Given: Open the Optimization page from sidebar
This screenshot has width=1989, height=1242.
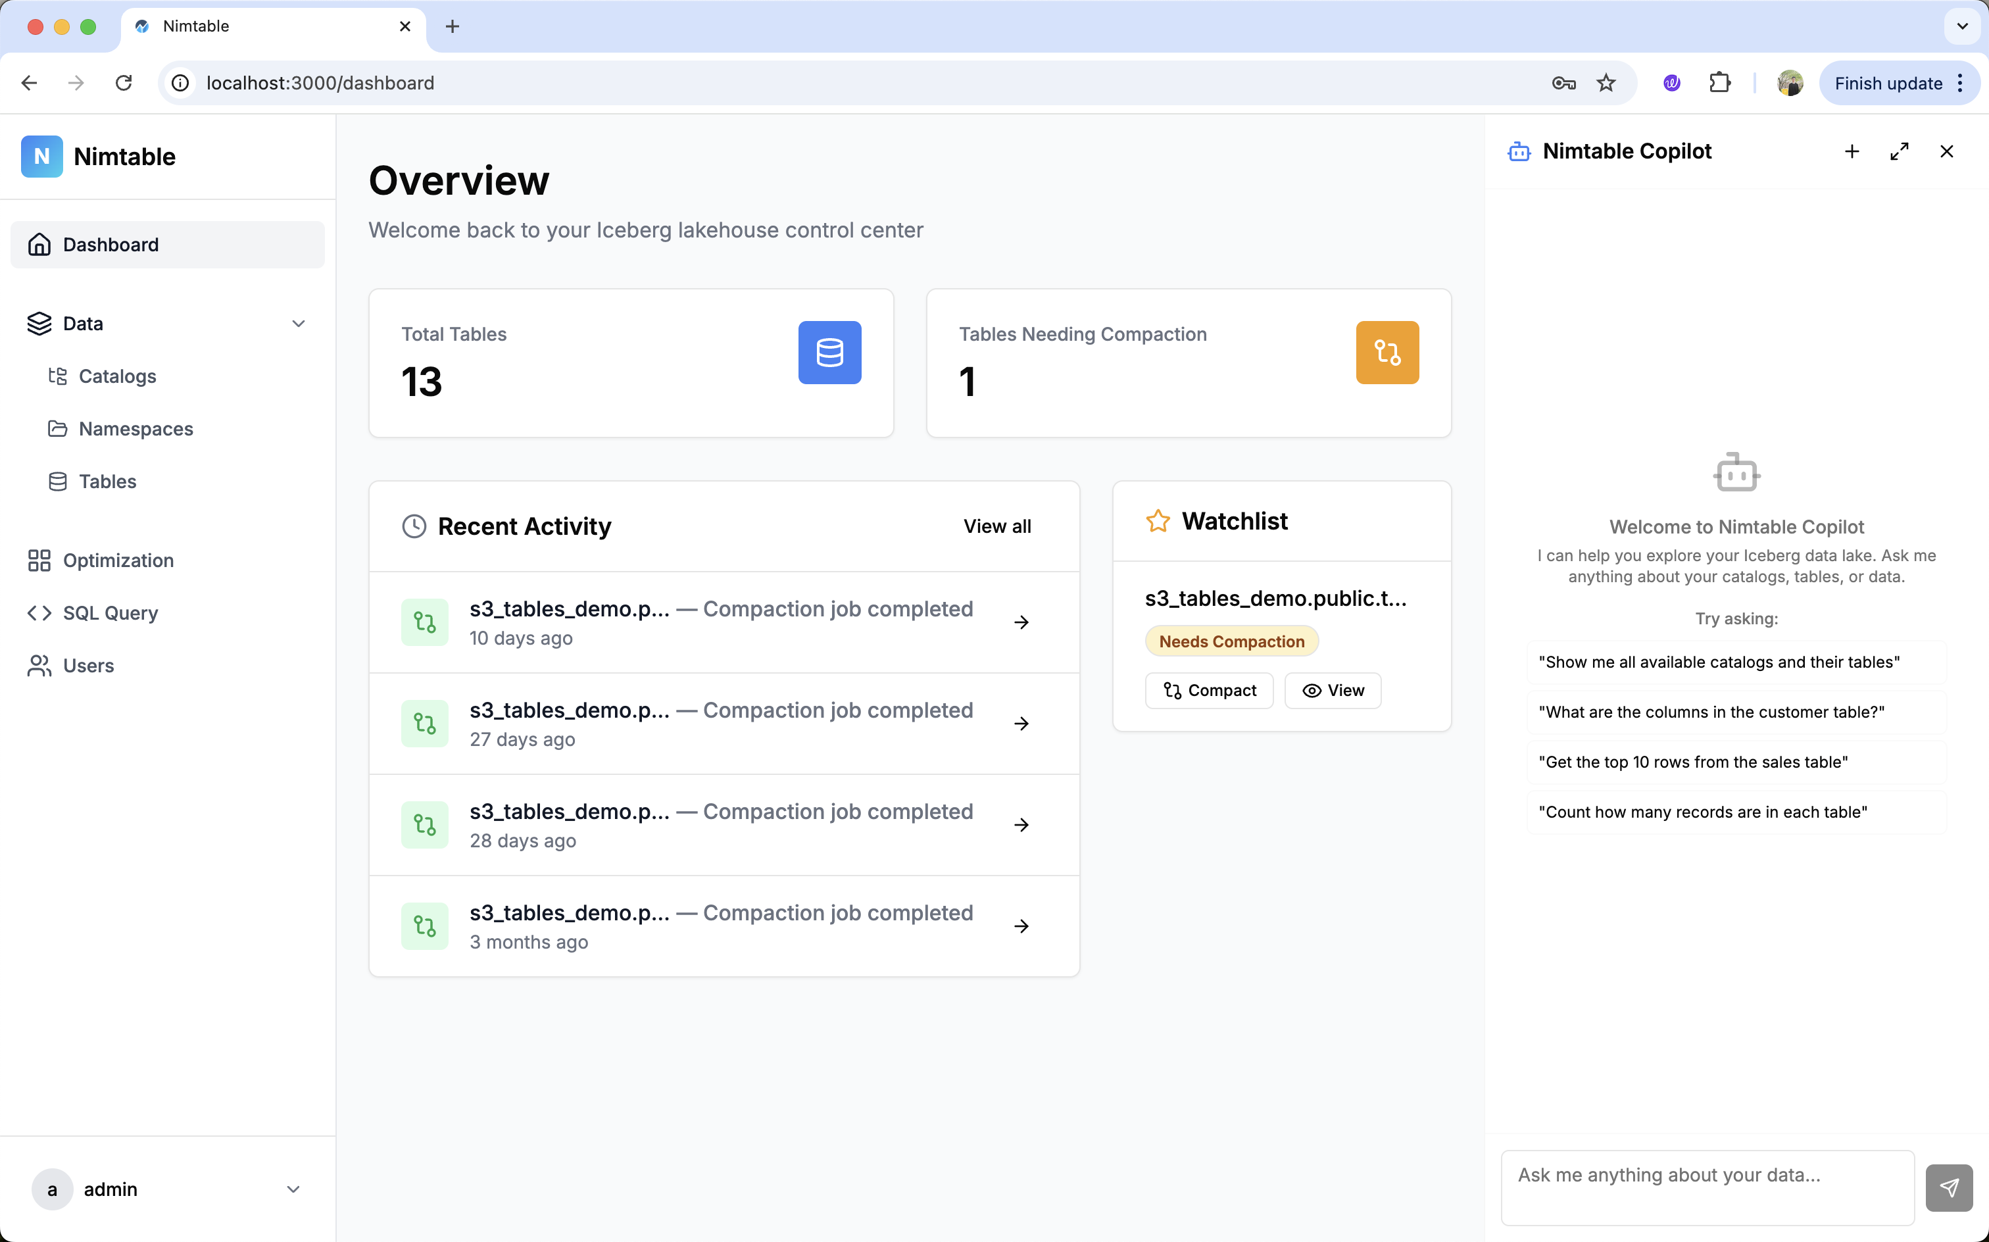Looking at the screenshot, I should tap(118, 560).
